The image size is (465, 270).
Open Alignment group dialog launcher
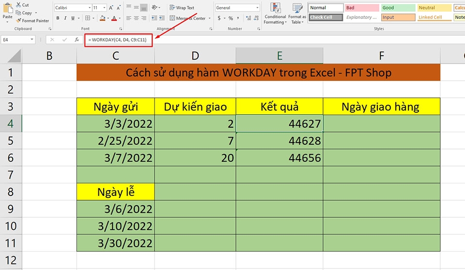(x=211, y=29)
